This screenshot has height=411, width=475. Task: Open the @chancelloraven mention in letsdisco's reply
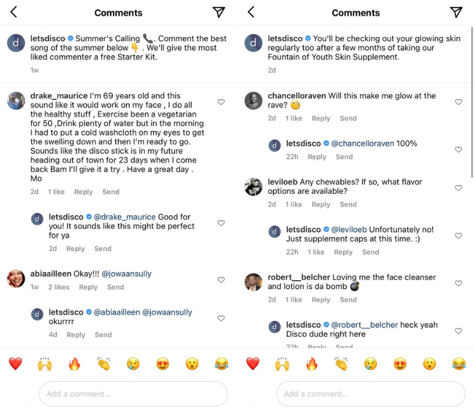click(x=363, y=143)
